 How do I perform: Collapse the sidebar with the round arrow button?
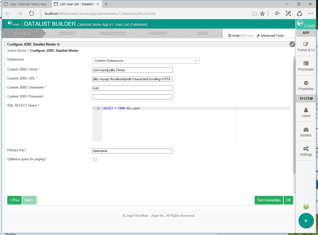pyautogui.click(x=306, y=220)
